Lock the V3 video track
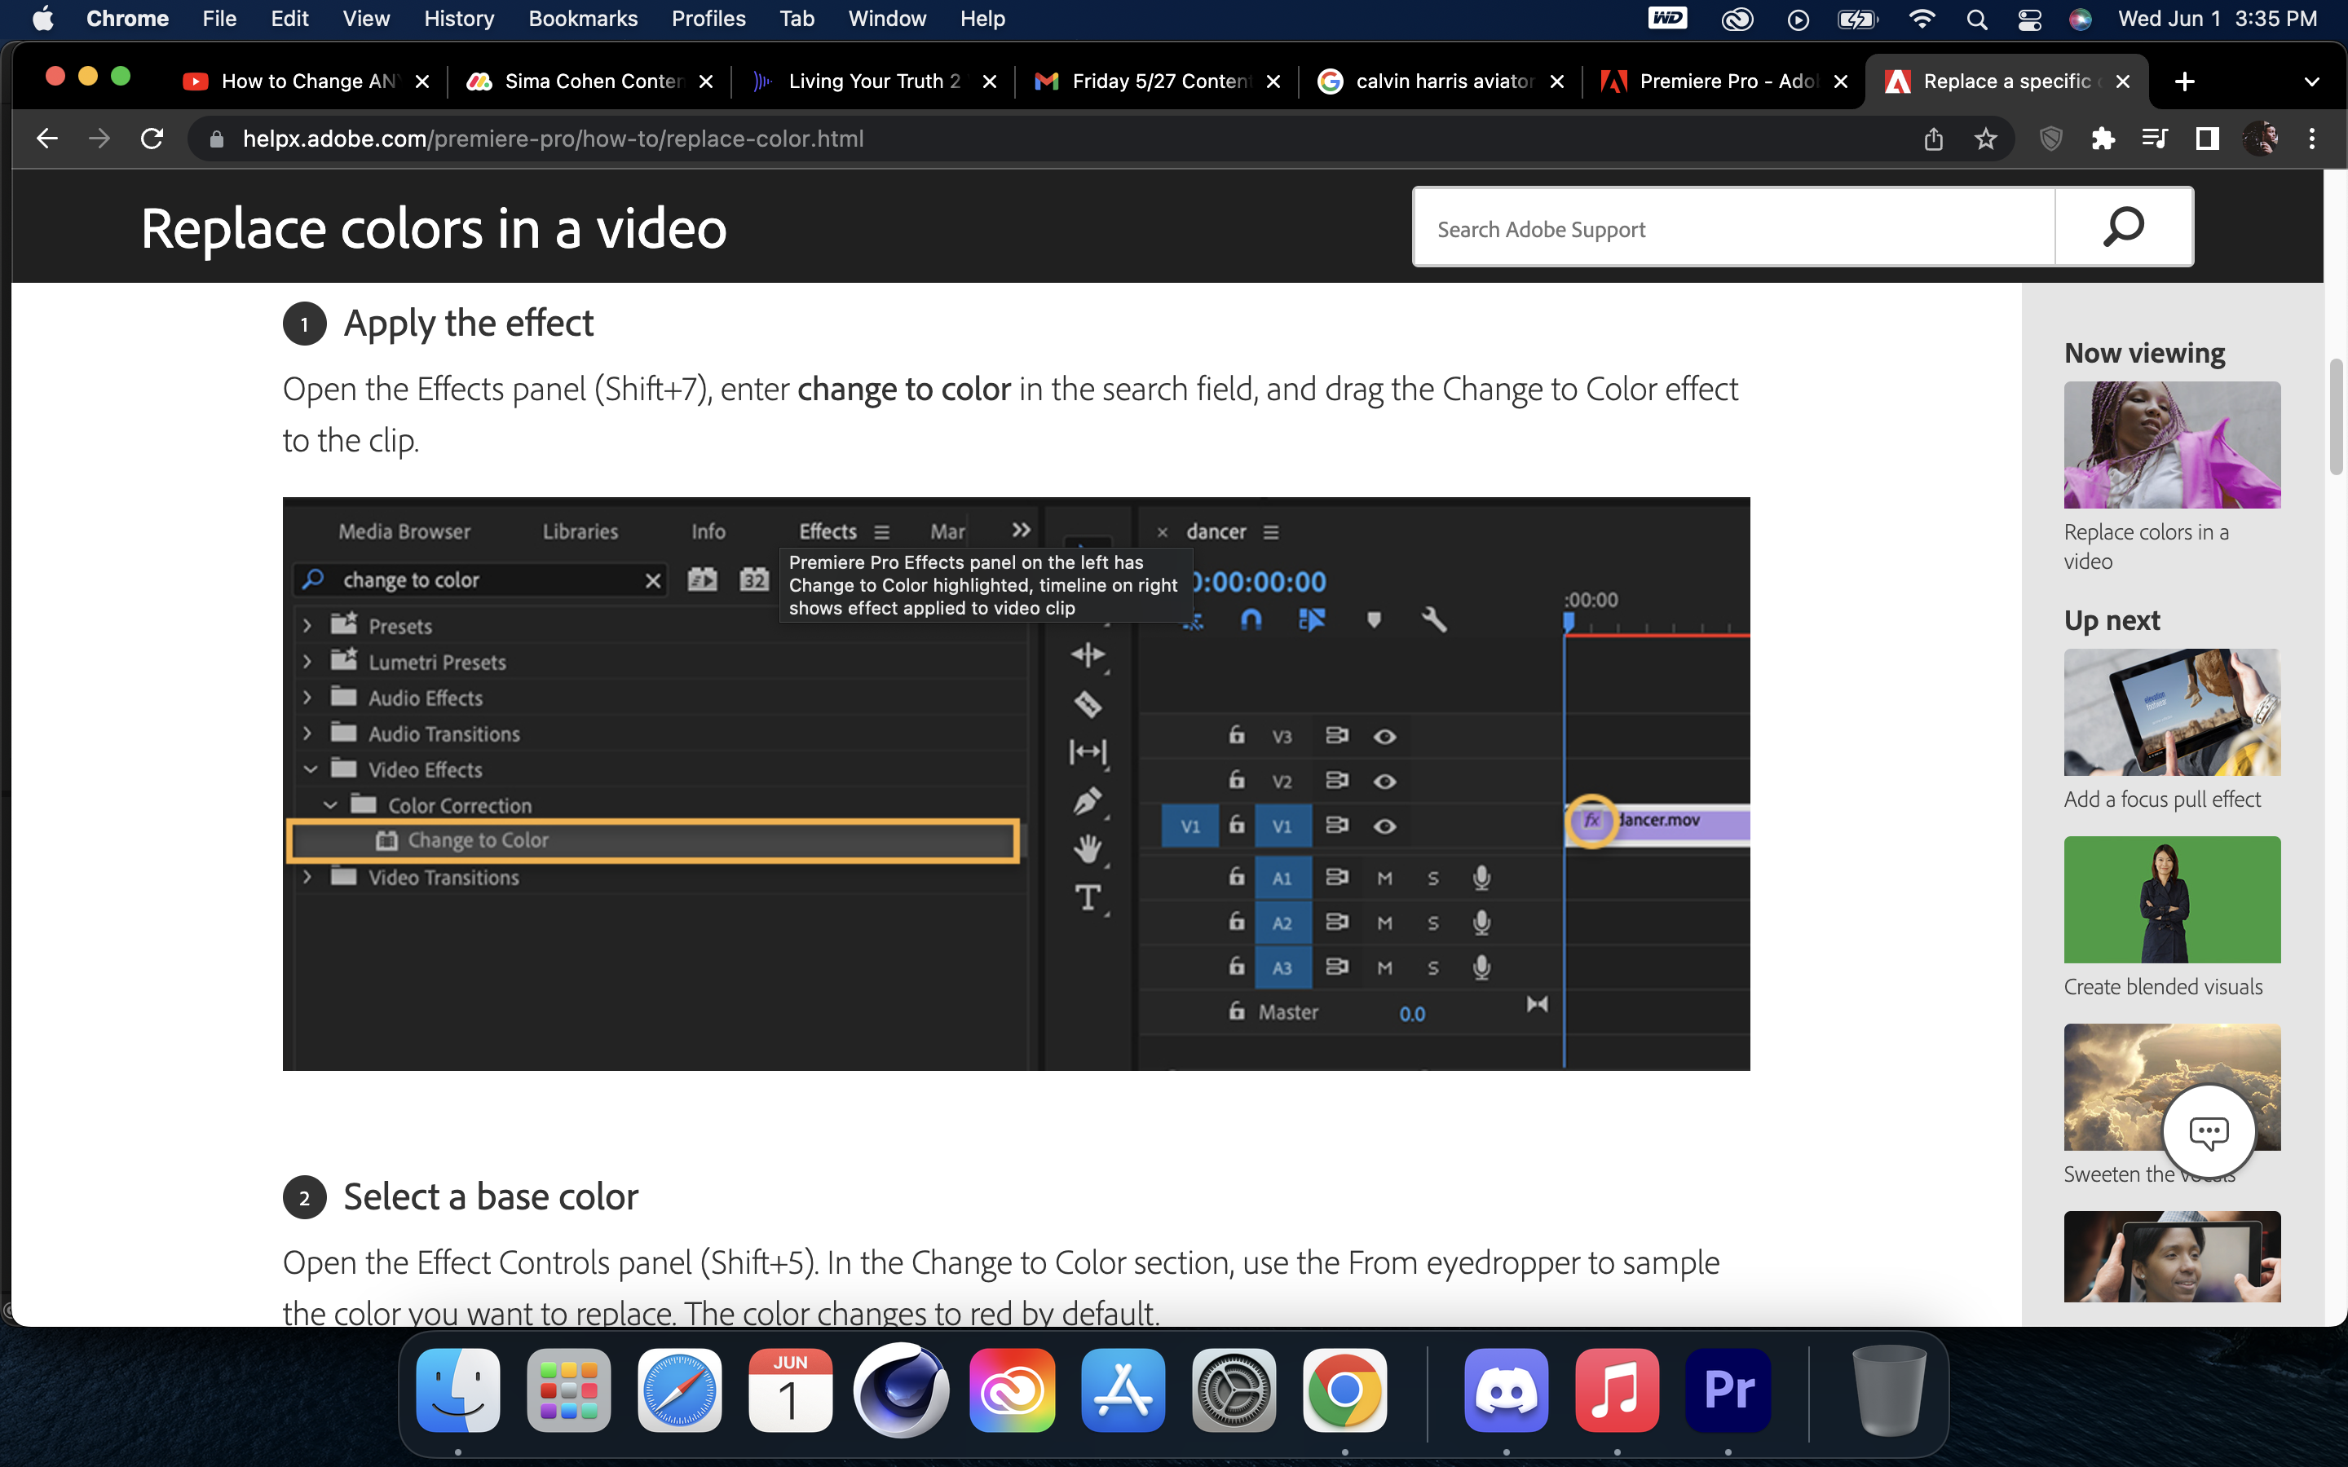2348x1467 pixels. (1237, 735)
